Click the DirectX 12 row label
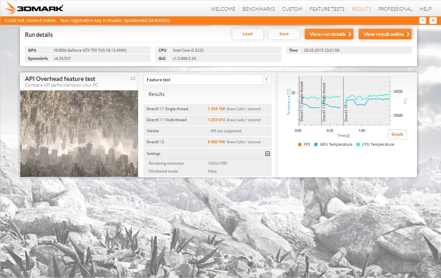Image resolution: width=441 pixels, height=278 pixels. pyautogui.click(x=155, y=142)
